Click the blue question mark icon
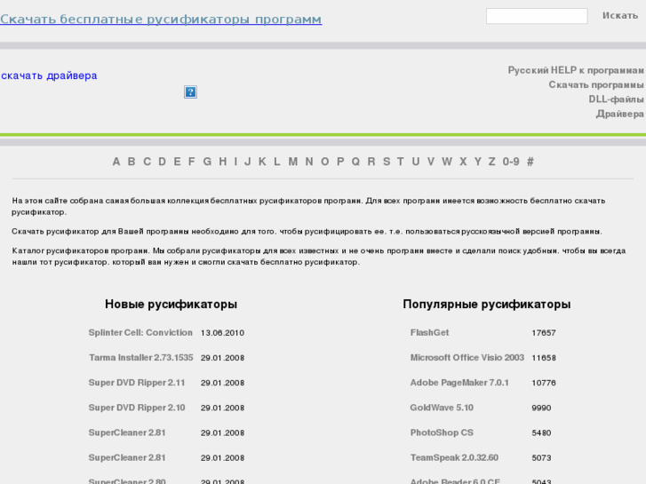 click(x=190, y=91)
